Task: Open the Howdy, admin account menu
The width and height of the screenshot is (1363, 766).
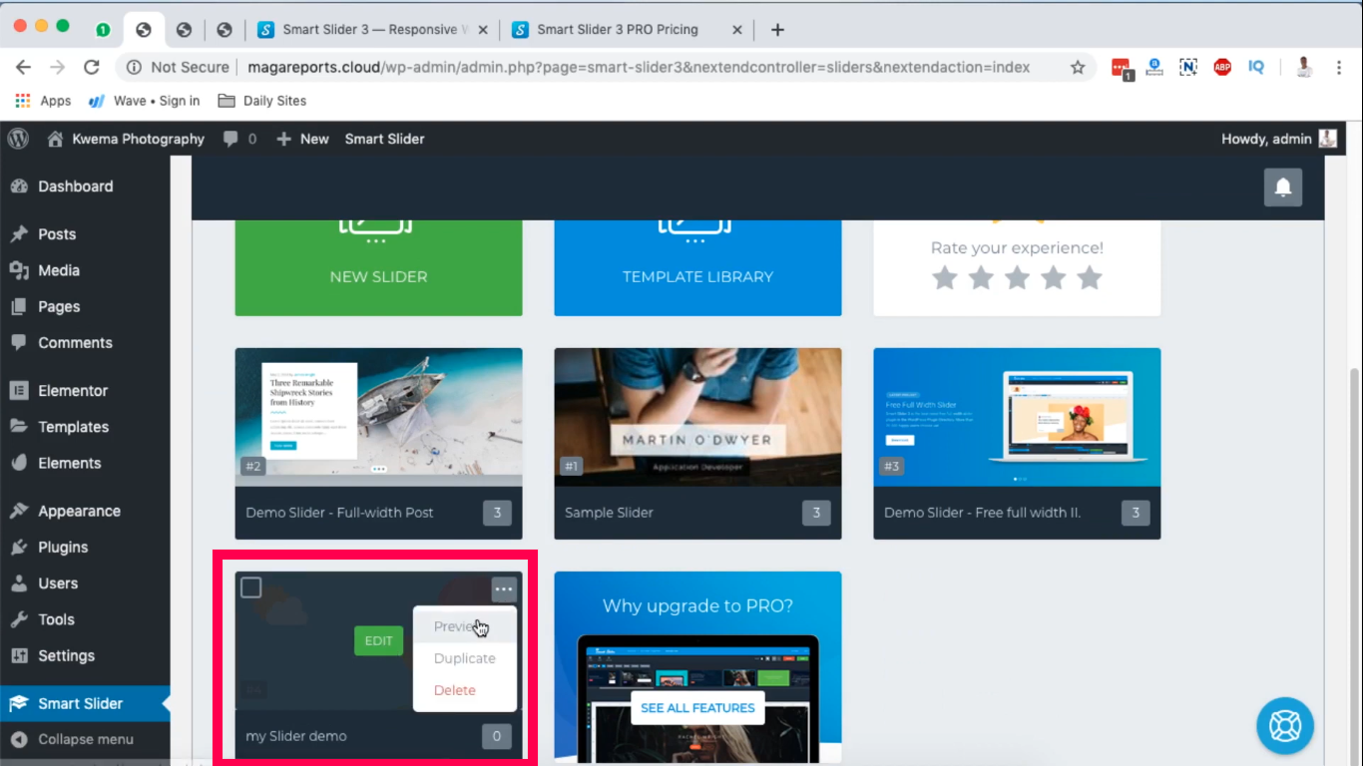Action: (1279, 139)
